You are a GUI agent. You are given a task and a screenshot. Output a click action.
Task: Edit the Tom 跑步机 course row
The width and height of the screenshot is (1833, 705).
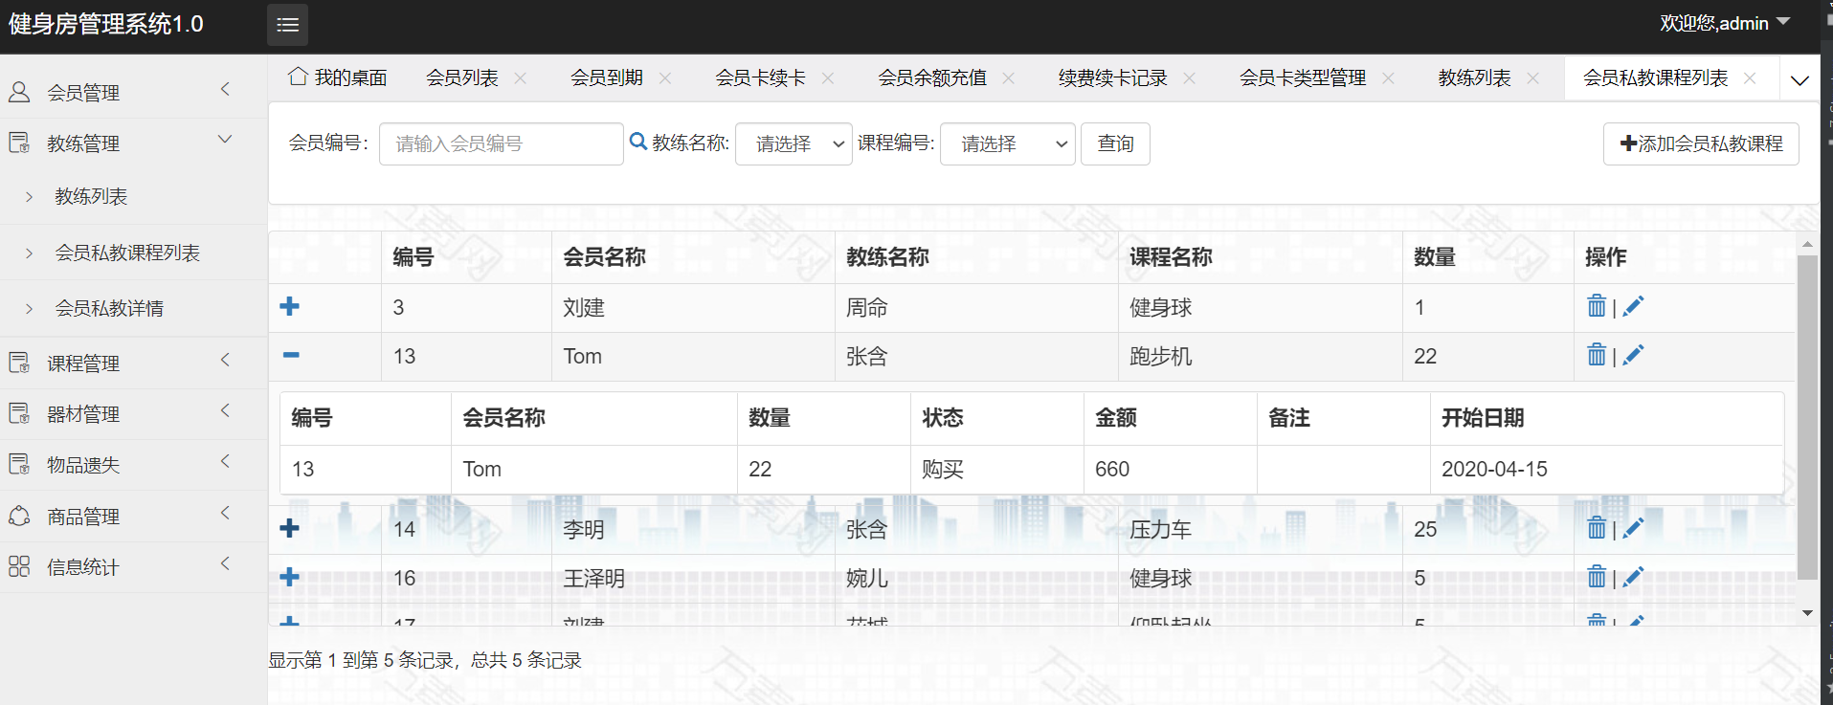(x=1633, y=355)
